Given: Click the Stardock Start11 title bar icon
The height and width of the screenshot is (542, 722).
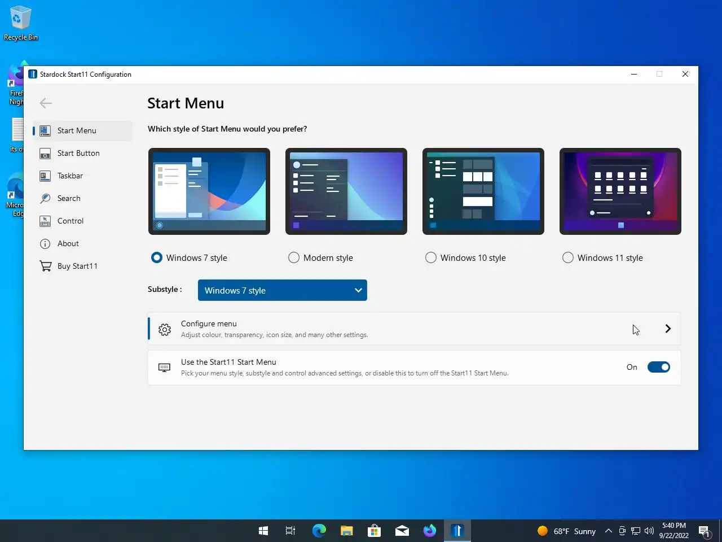Looking at the screenshot, I should coord(33,74).
